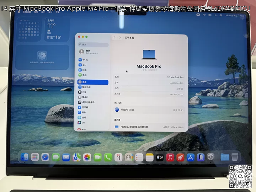Open Displays (显示器) settings in sidebar
This screenshot has height=192, width=256.
(85, 107)
